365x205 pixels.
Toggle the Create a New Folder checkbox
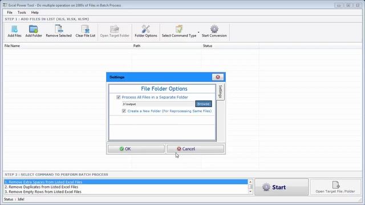pos(124,111)
